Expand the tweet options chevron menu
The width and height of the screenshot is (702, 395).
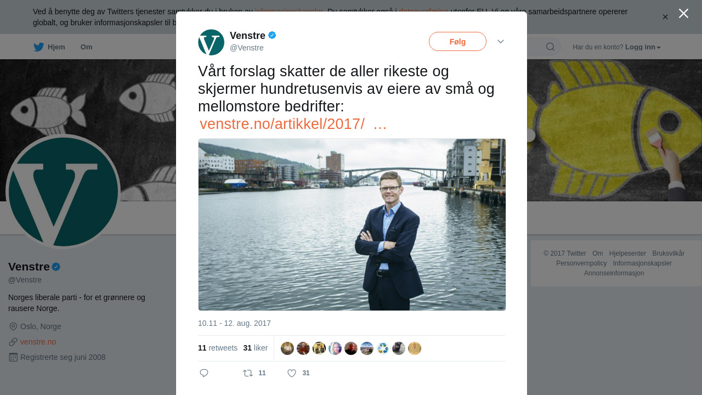click(501, 42)
